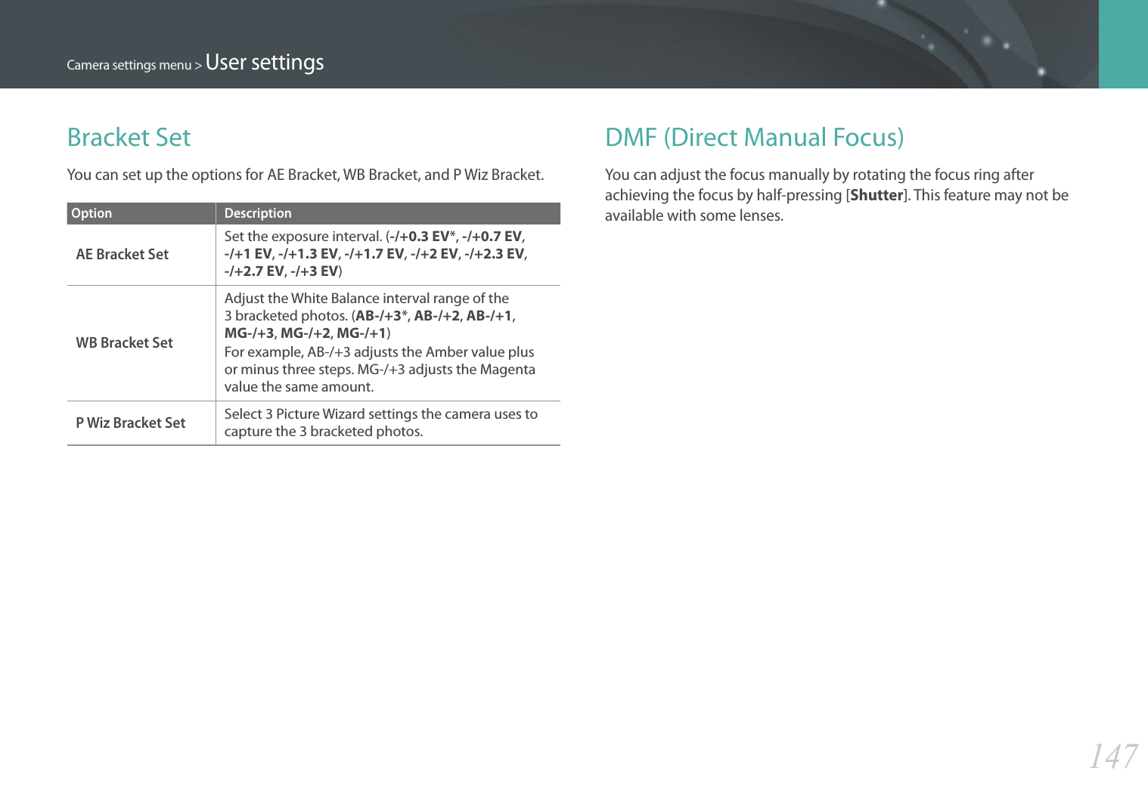Click the Bracket Set intro sentence

pos(306,175)
